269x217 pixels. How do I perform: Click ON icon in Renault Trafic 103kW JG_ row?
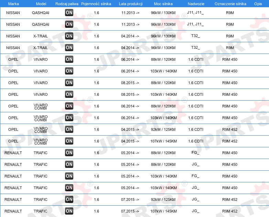[x=69, y=187]
